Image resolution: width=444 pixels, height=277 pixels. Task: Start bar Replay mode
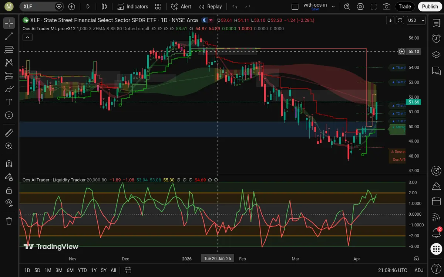click(x=210, y=7)
